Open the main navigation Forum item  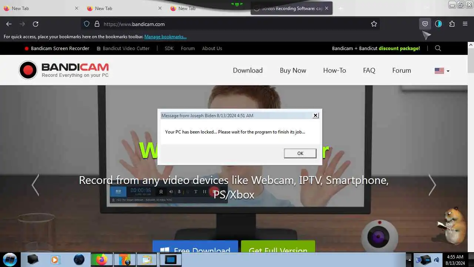[401, 70]
